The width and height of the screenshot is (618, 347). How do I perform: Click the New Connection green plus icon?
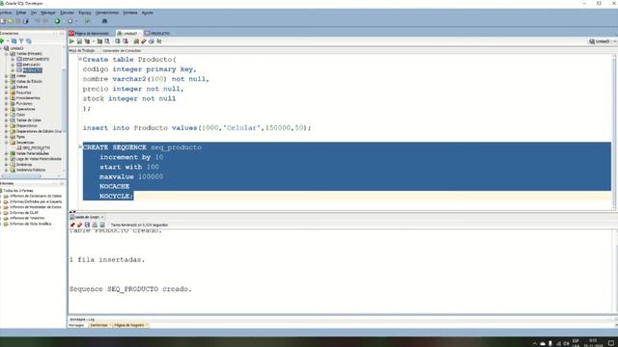coord(2,40)
